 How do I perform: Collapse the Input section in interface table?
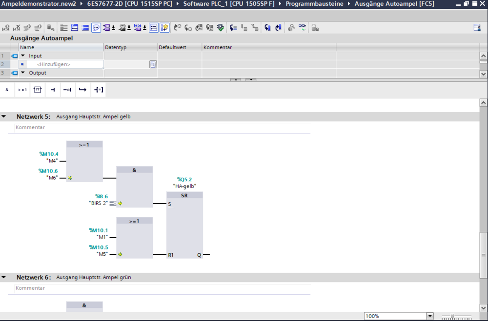point(22,56)
